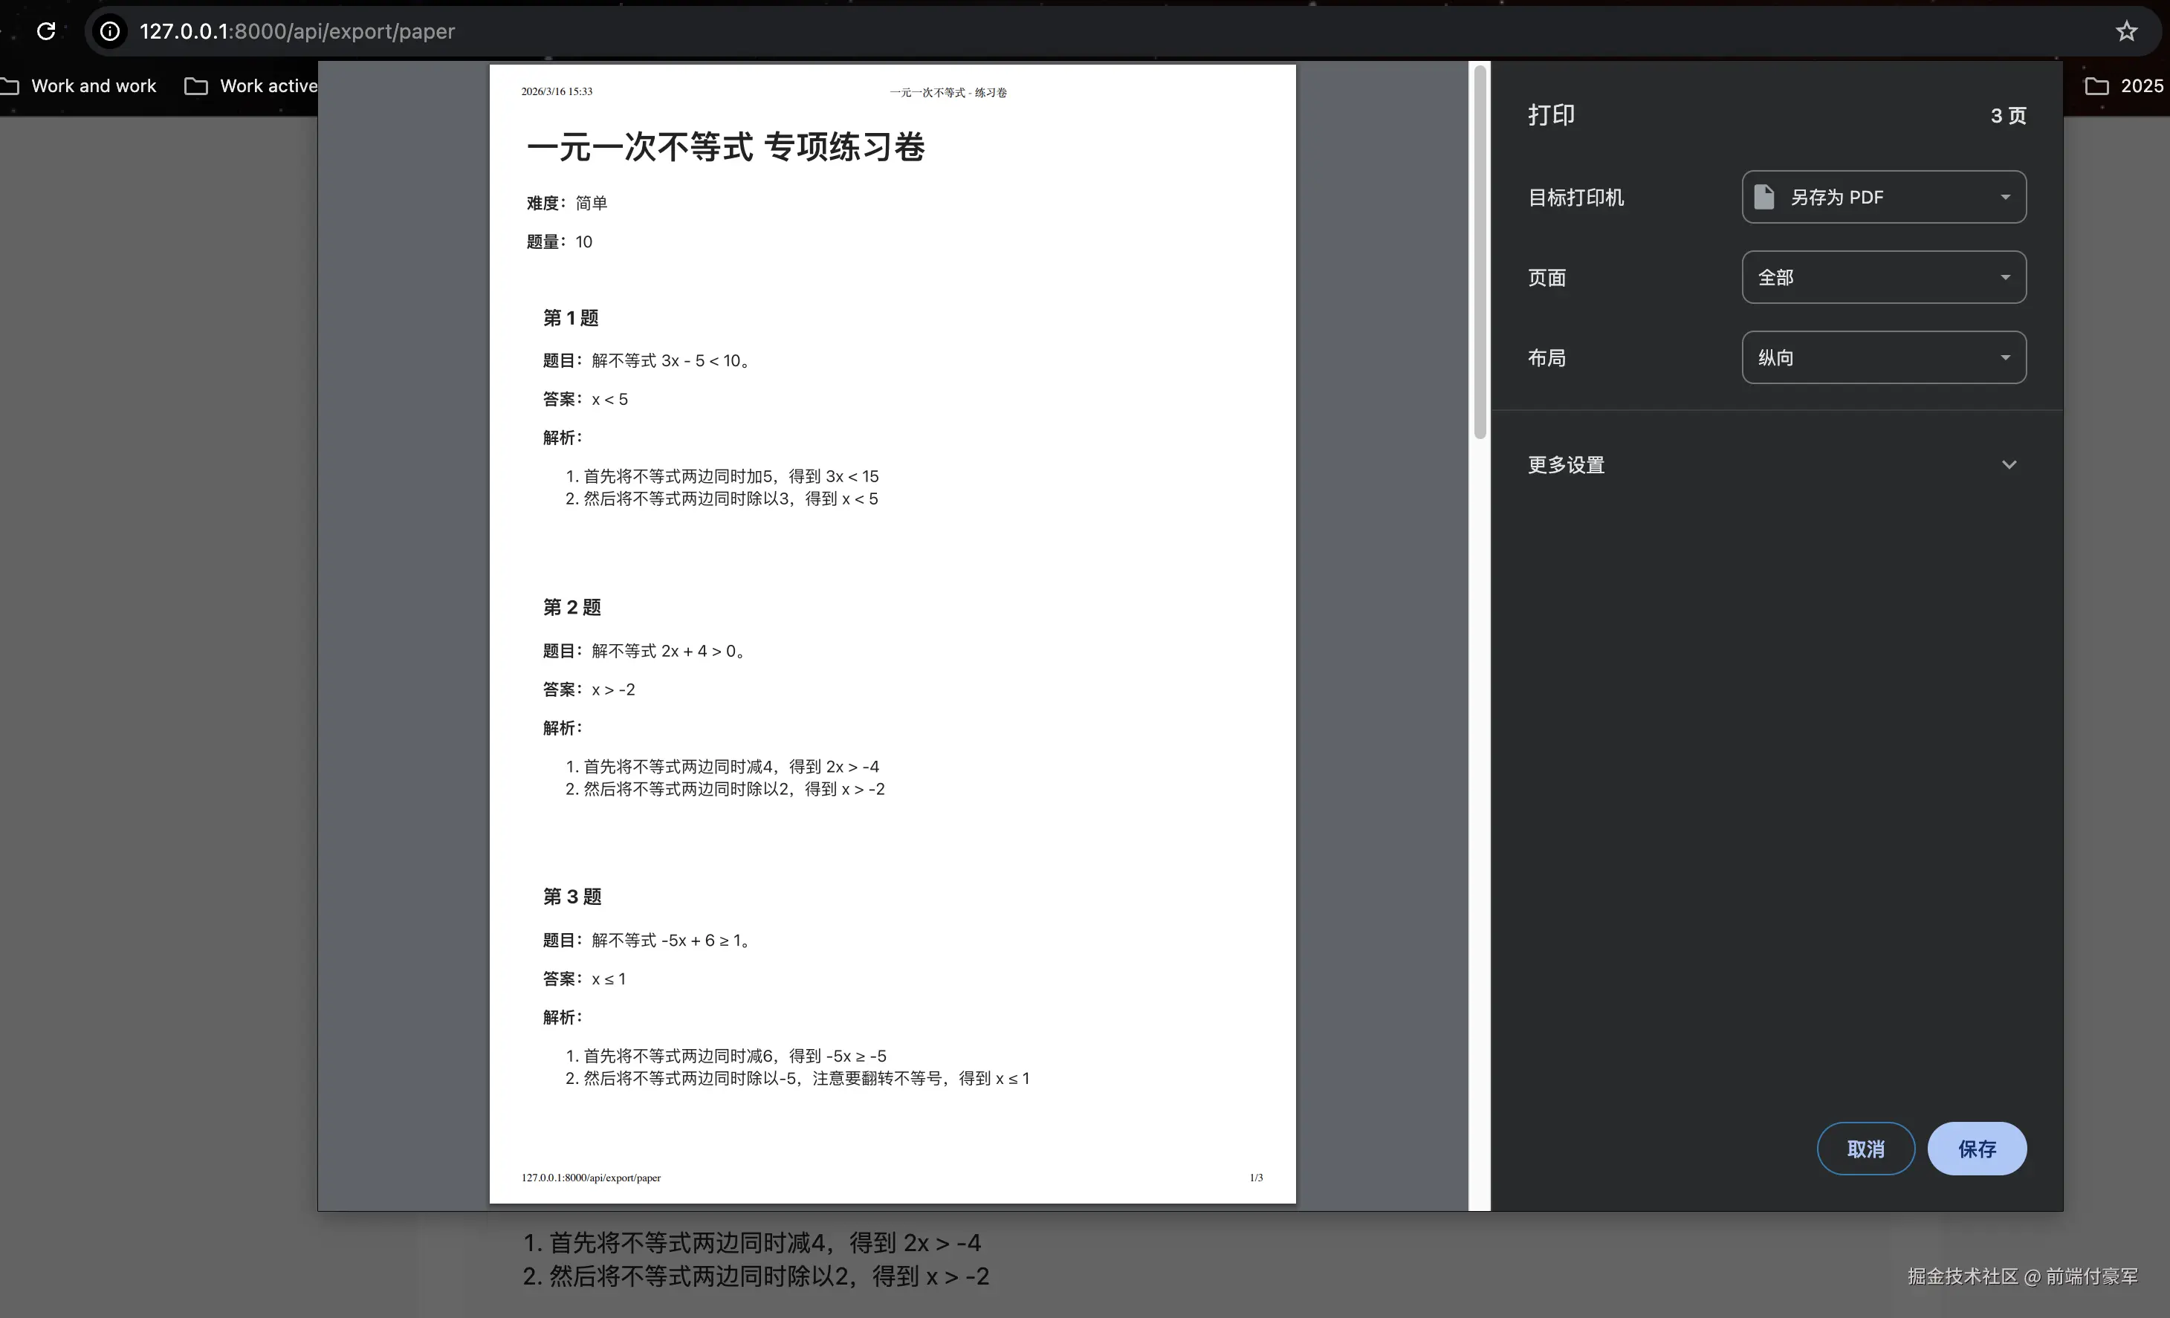
Task: Bookmark this page with the star icon
Action: coord(2126,32)
